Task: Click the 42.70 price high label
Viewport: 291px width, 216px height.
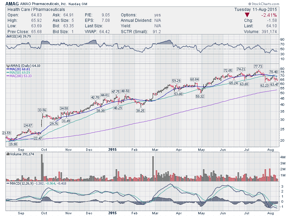Action: coord(95,98)
